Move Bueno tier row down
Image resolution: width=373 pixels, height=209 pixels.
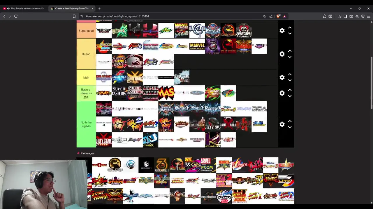[x=290, y=57]
